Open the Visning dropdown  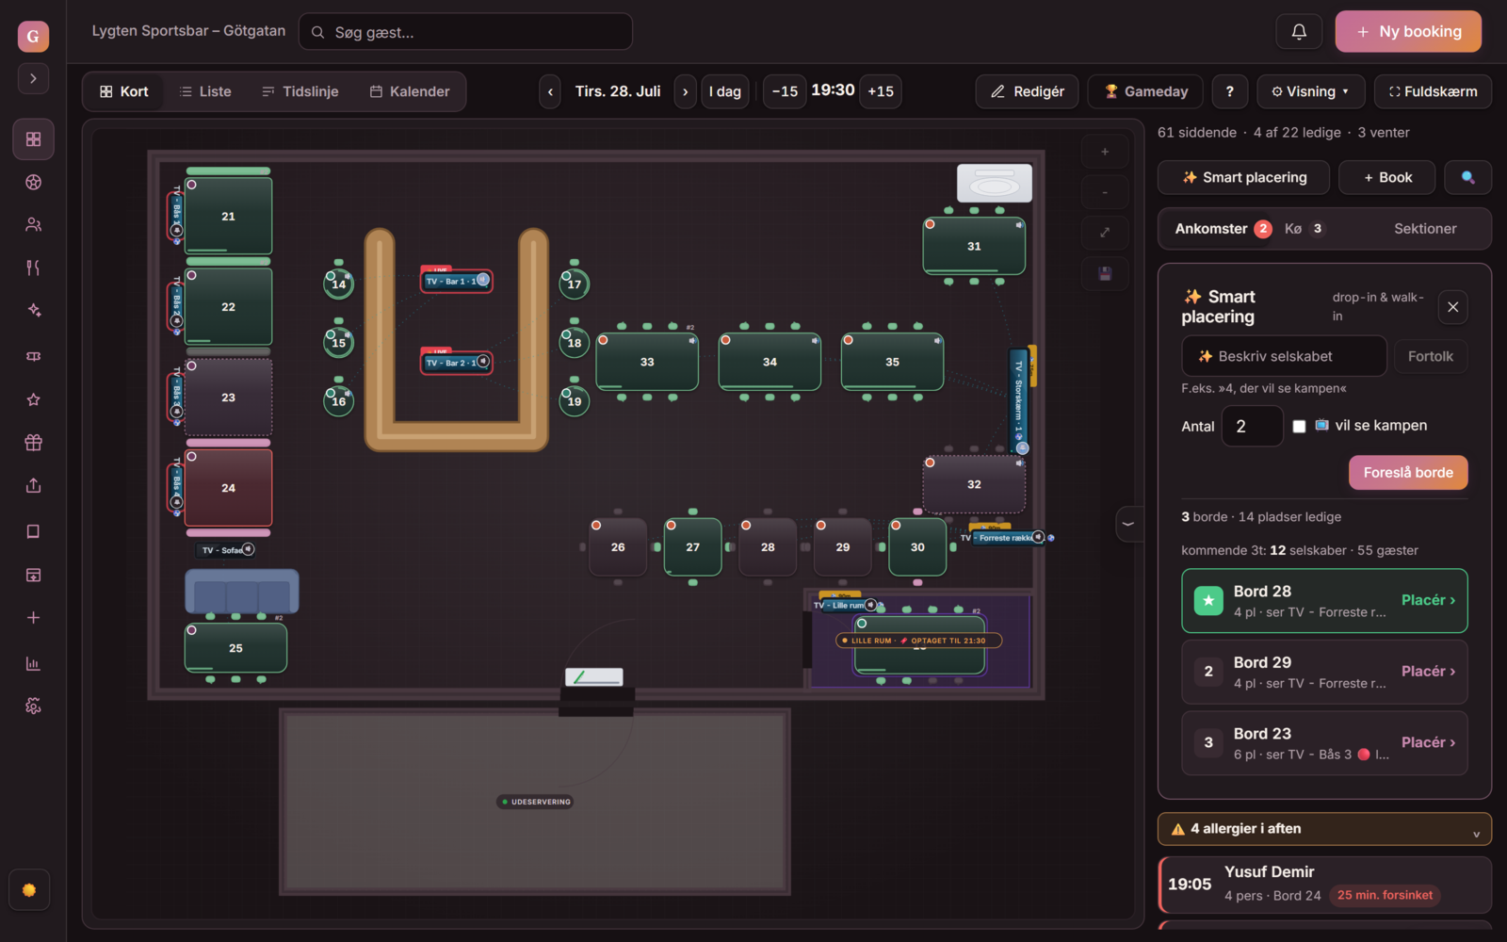click(x=1310, y=91)
